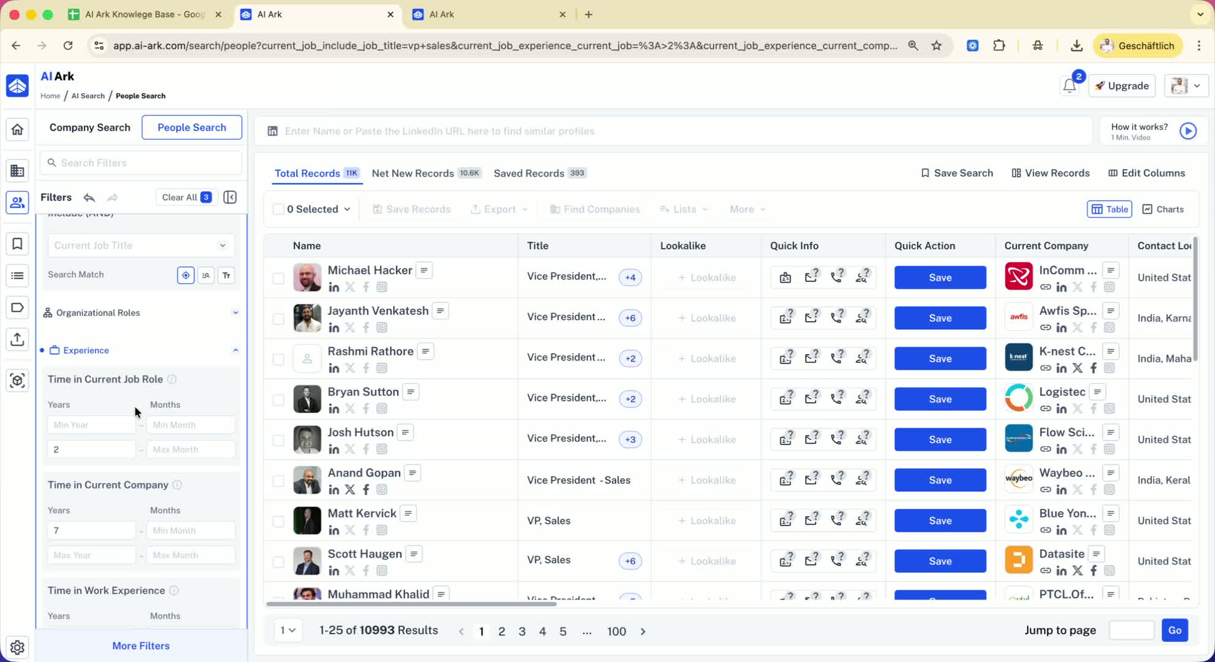1215x662 pixels.
Task: Toggle the select-all 0 Selected checkbox
Action: coord(278,209)
